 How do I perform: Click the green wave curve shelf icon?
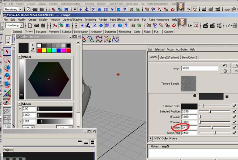coord(91,39)
